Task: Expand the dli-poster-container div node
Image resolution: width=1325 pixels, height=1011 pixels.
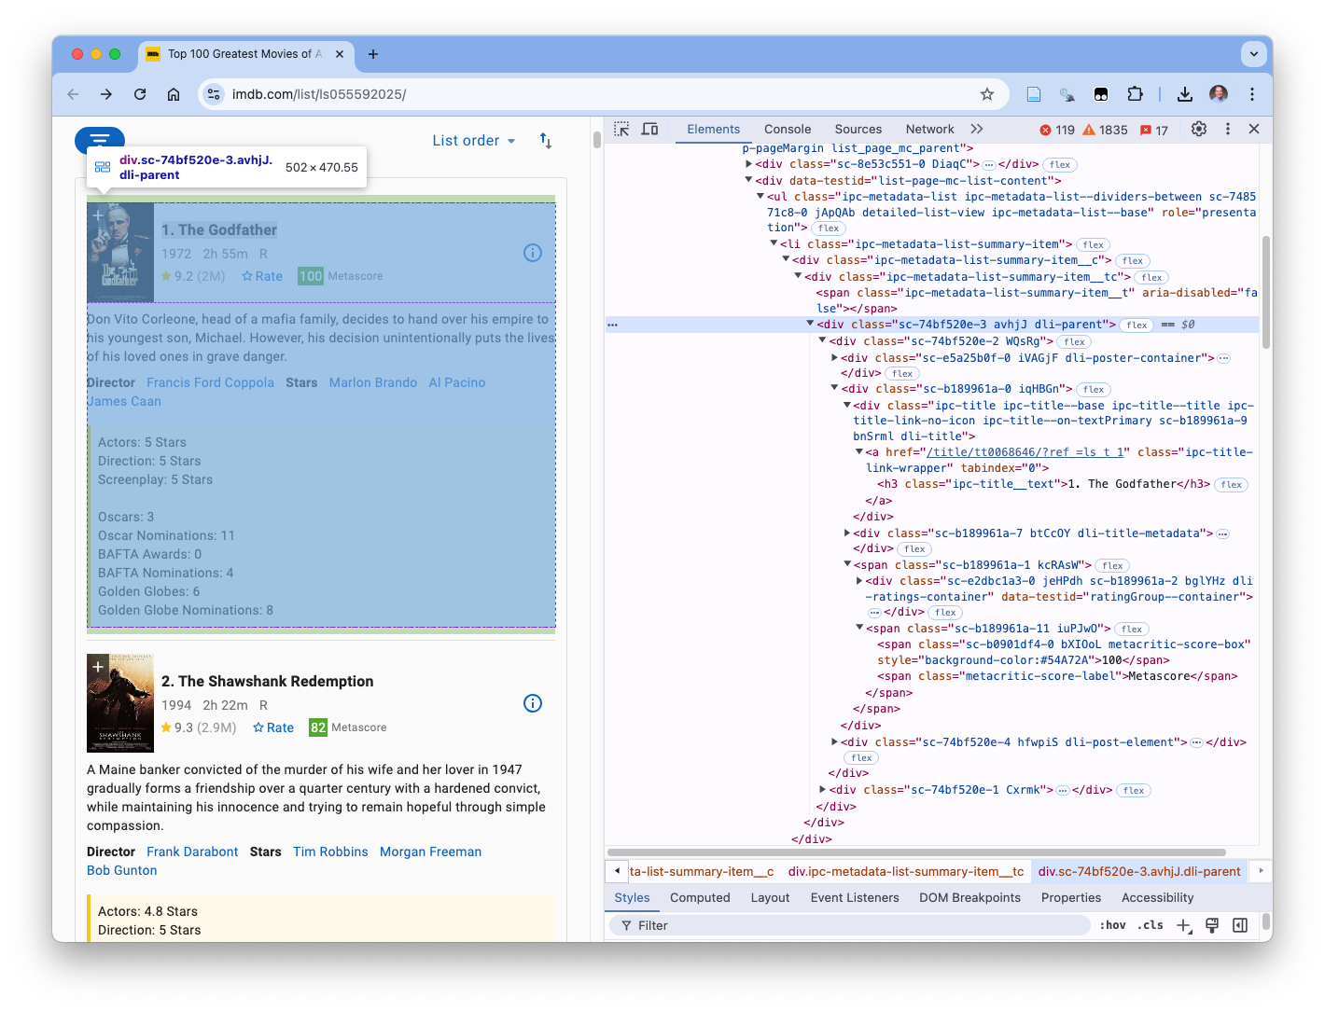Action: point(834,358)
